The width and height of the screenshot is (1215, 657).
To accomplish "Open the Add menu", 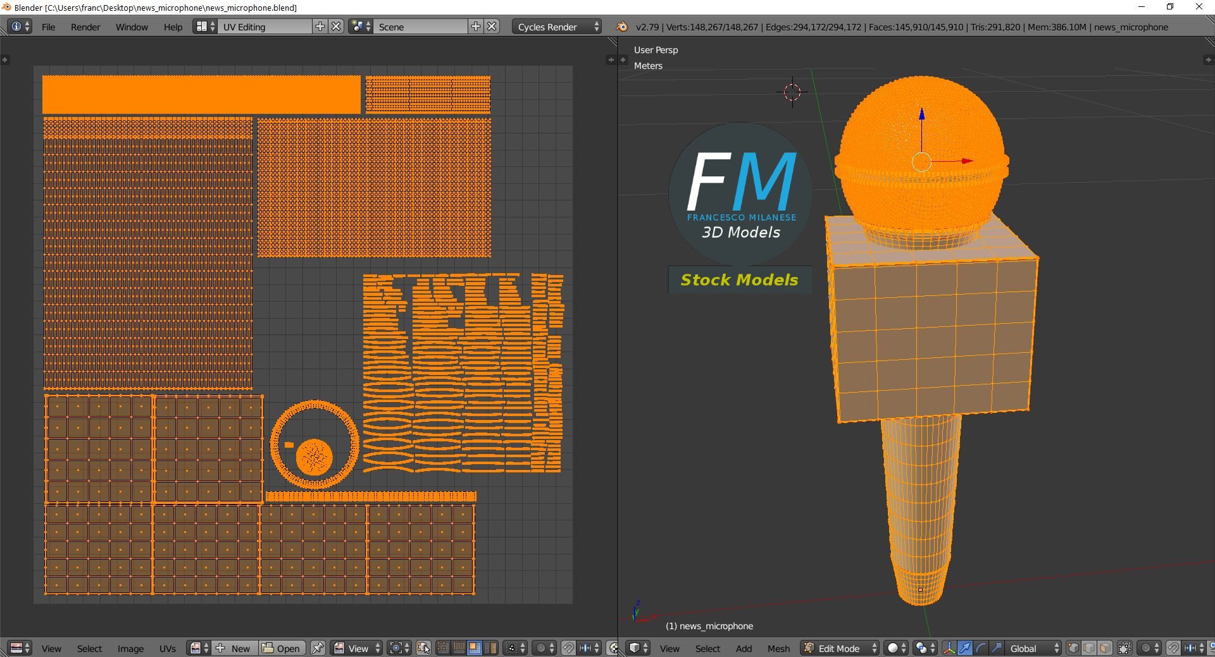I will (x=744, y=649).
